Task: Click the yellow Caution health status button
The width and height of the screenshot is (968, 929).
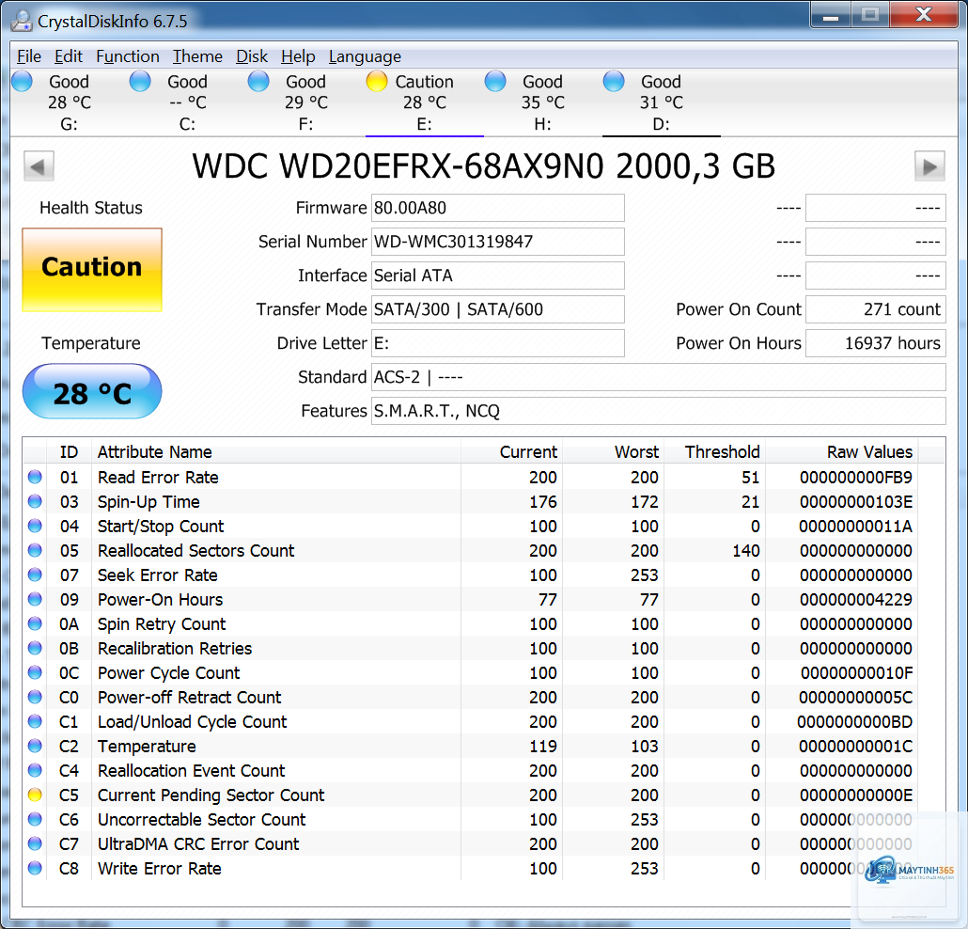Action: click(x=92, y=270)
